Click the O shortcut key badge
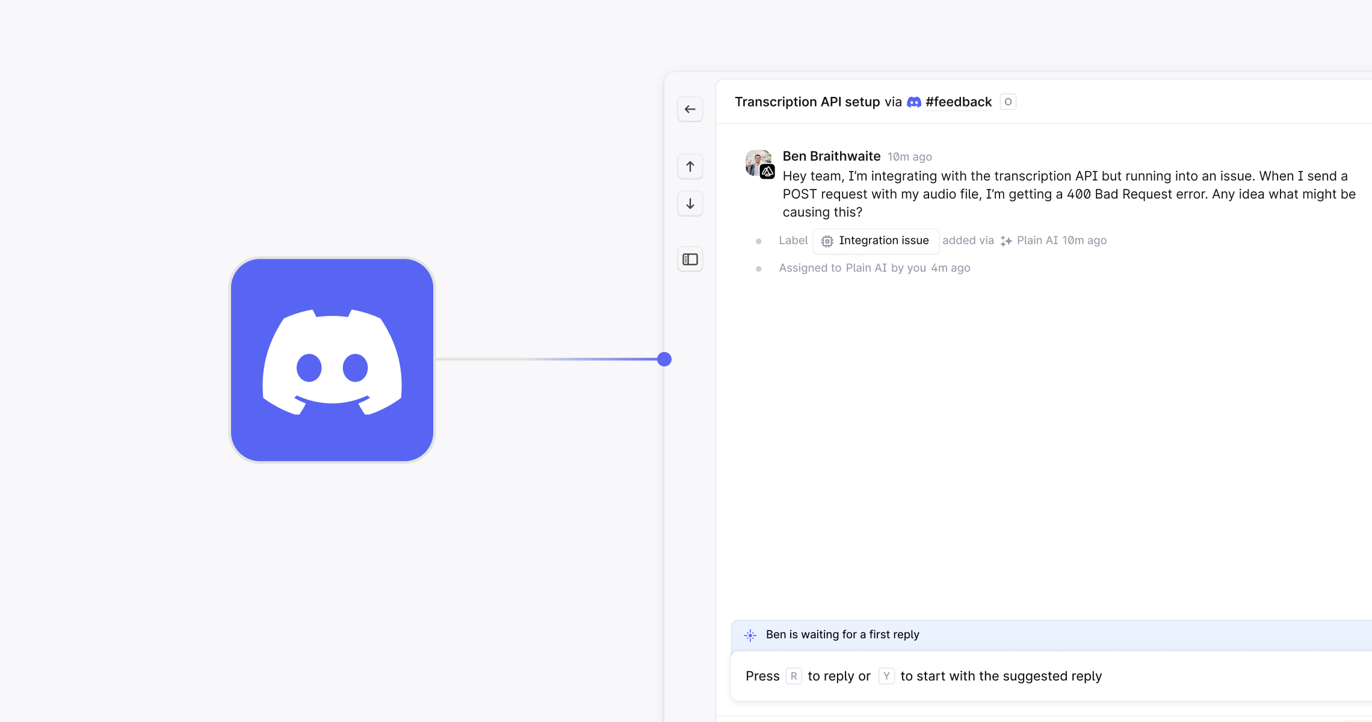 pos(1008,102)
